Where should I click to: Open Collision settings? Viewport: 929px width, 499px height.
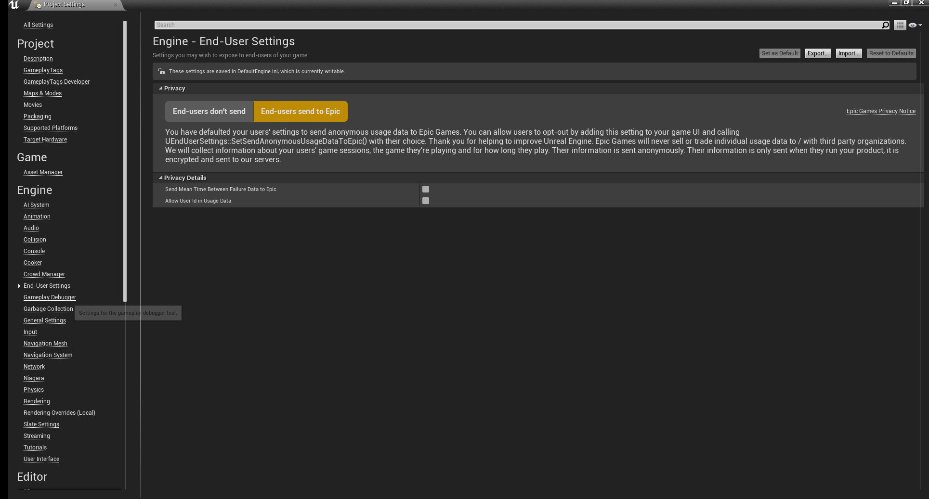pyautogui.click(x=35, y=240)
